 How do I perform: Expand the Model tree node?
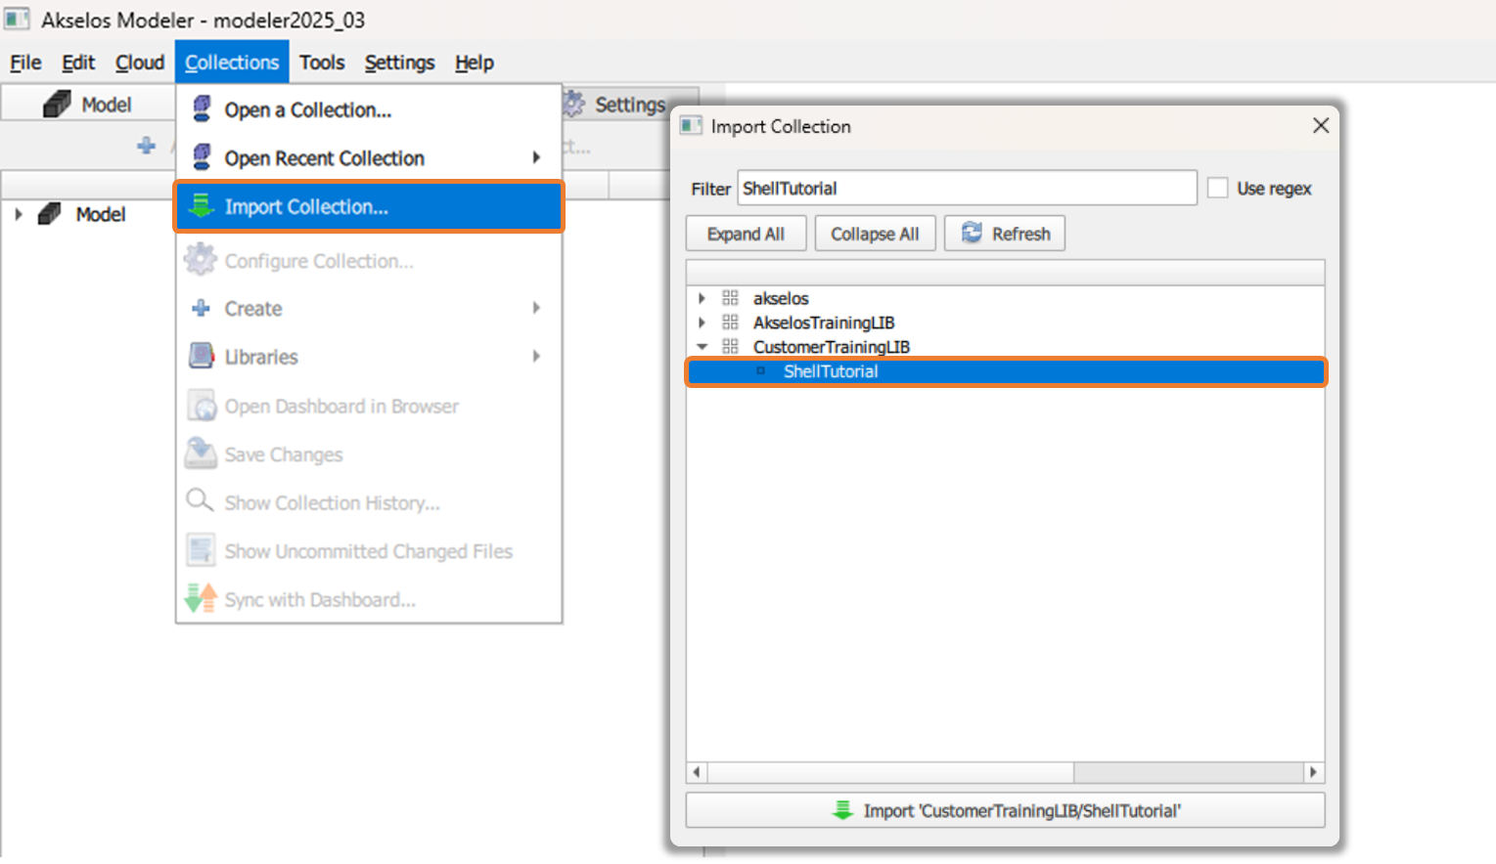[x=18, y=214]
